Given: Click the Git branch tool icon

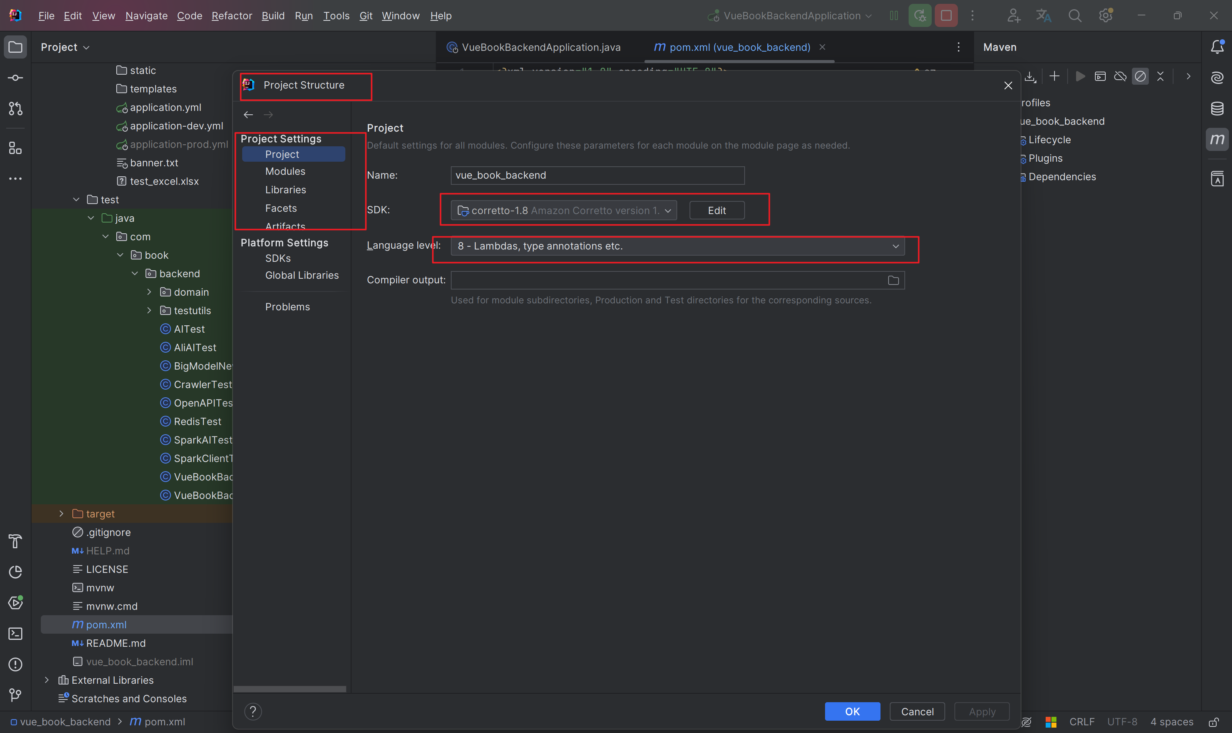Looking at the screenshot, I should point(15,695).
